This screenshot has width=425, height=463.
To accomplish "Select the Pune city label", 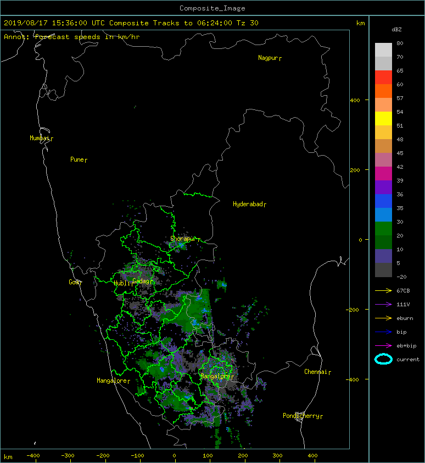I will coord(77,159).
